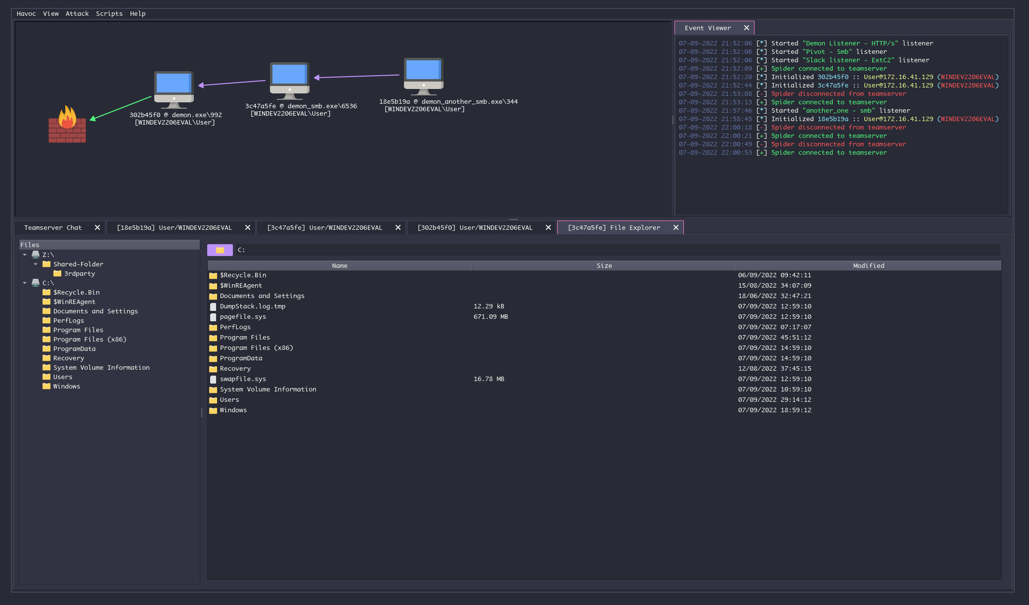
Task: Switch to the Teamserver Chat tab
Action: [x=53, y=227]
